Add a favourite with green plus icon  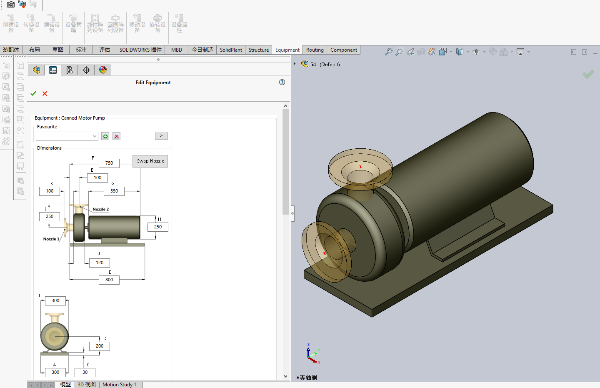point(105,136)
